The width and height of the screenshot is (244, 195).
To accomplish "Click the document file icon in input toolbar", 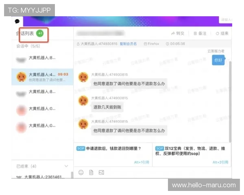I will click(x=91, y=172).
